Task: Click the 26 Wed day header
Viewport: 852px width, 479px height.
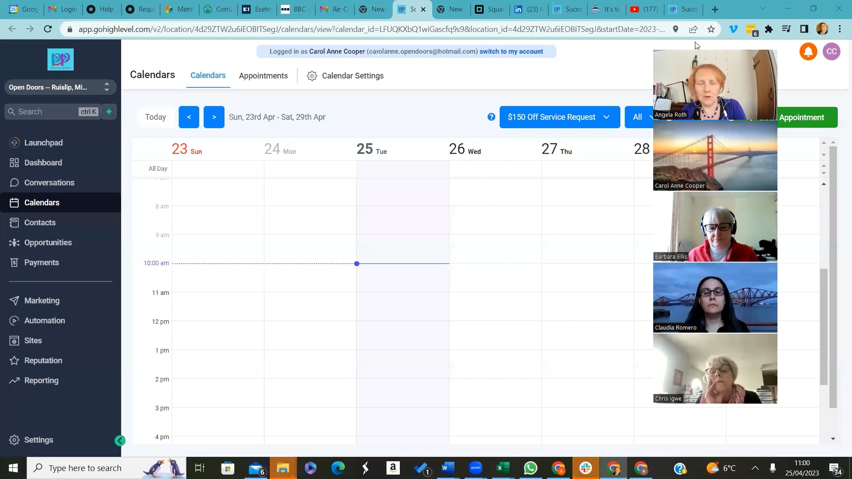Action: (x=465, y=149)
